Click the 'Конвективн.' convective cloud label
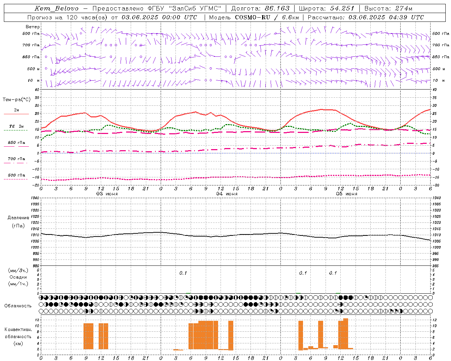451x361 pixels. [x=18, y=330]
